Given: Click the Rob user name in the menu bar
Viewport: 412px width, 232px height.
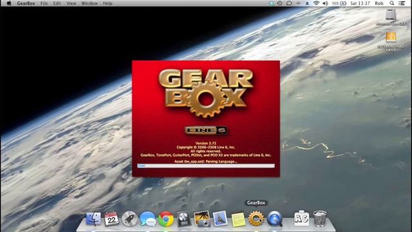Looking at the screenshot, I should [x=379, y=3].
